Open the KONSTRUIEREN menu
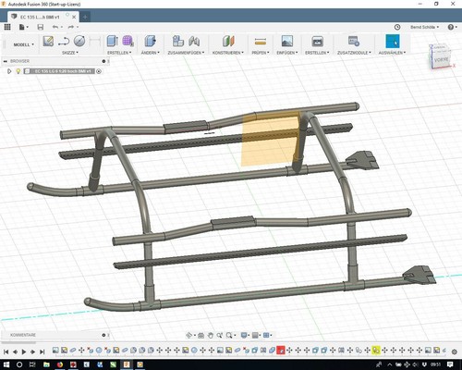 click(228, 53)
